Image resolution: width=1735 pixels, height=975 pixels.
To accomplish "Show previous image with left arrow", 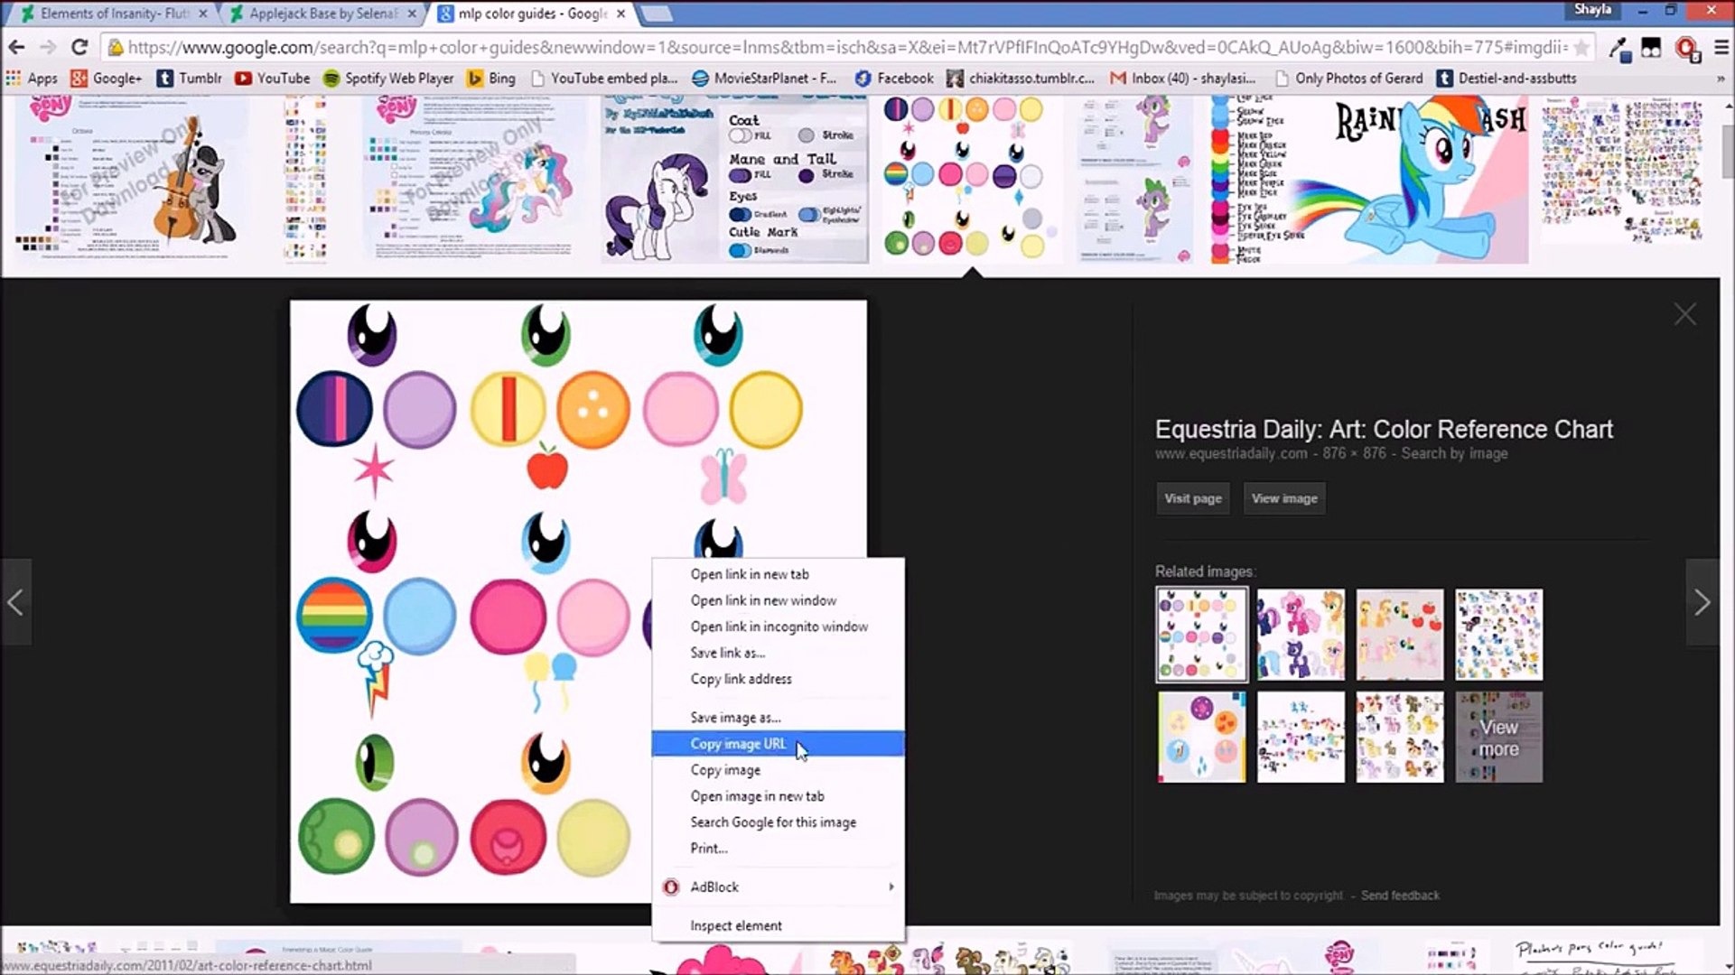I will (15, 602).
